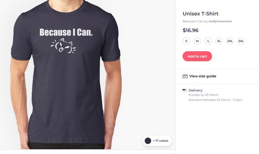The height and width of the screenshot is (154, 259).
Task: Pick size XL
Action: (219, 41)
